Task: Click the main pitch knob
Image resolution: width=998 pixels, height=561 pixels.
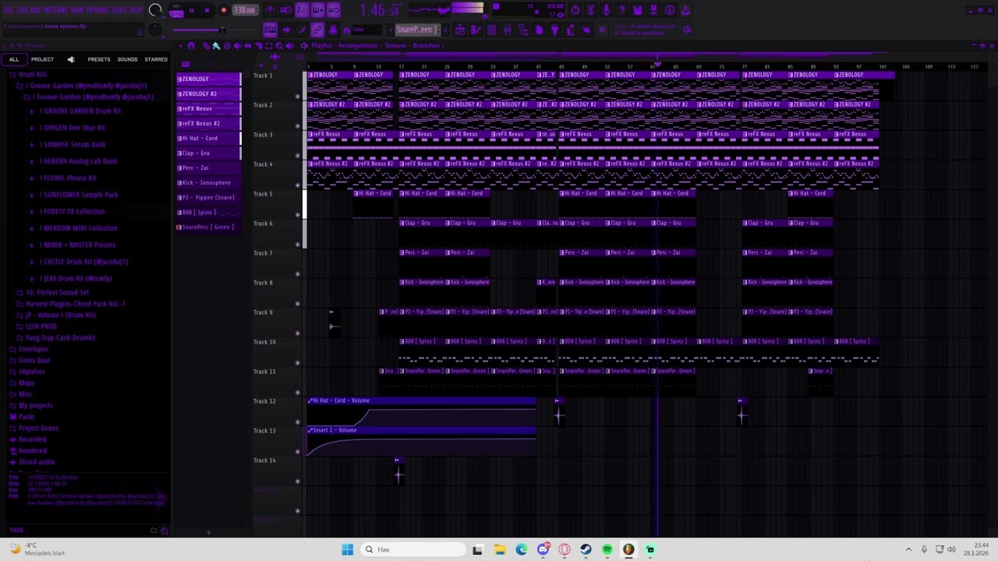Action: pos(155,30)
